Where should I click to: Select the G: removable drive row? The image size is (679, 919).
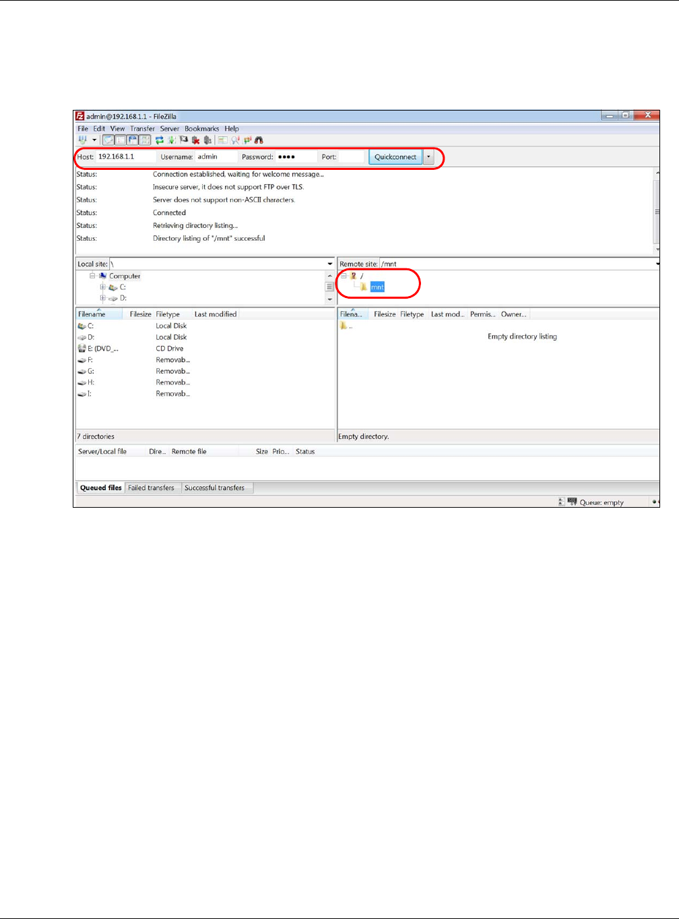205,372
